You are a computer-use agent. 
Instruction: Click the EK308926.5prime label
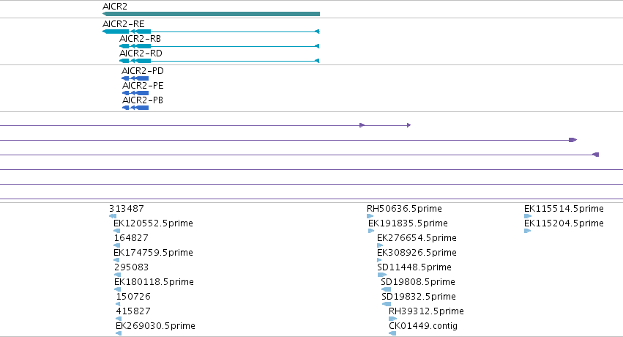[417, 253]
